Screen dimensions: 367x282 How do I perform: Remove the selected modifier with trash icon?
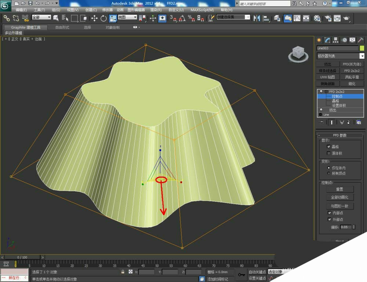tap(349, 122)
